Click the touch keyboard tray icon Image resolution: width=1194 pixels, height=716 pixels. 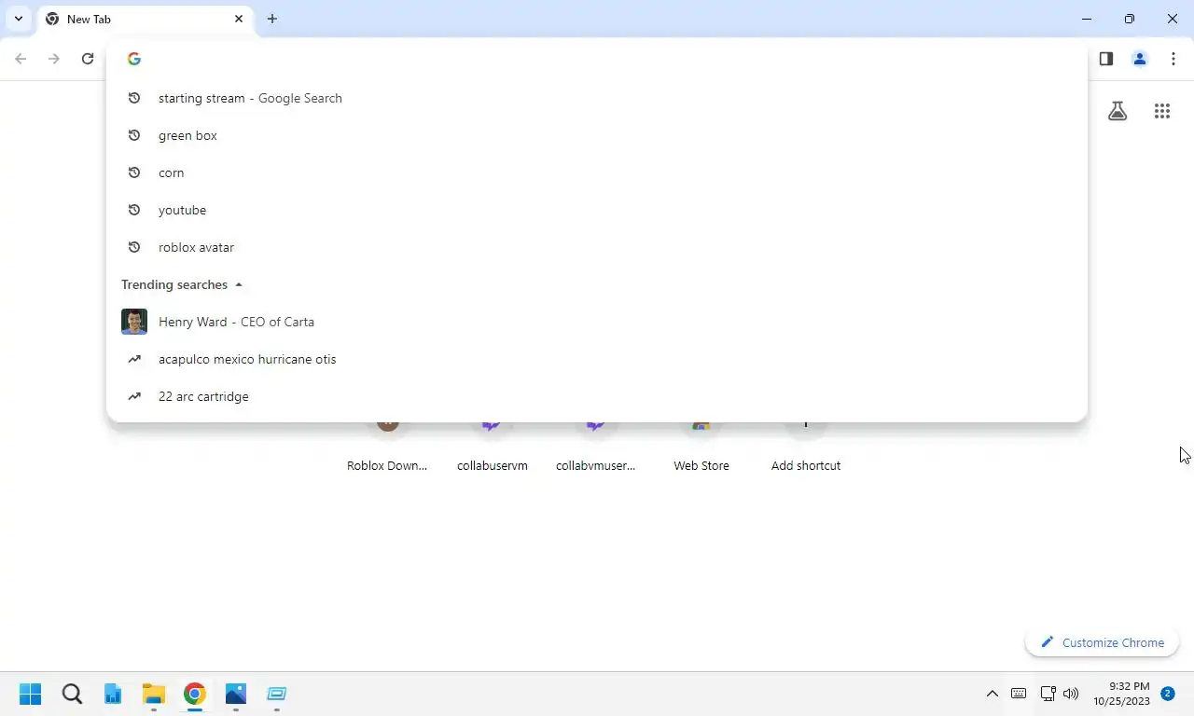[1019, 694]
